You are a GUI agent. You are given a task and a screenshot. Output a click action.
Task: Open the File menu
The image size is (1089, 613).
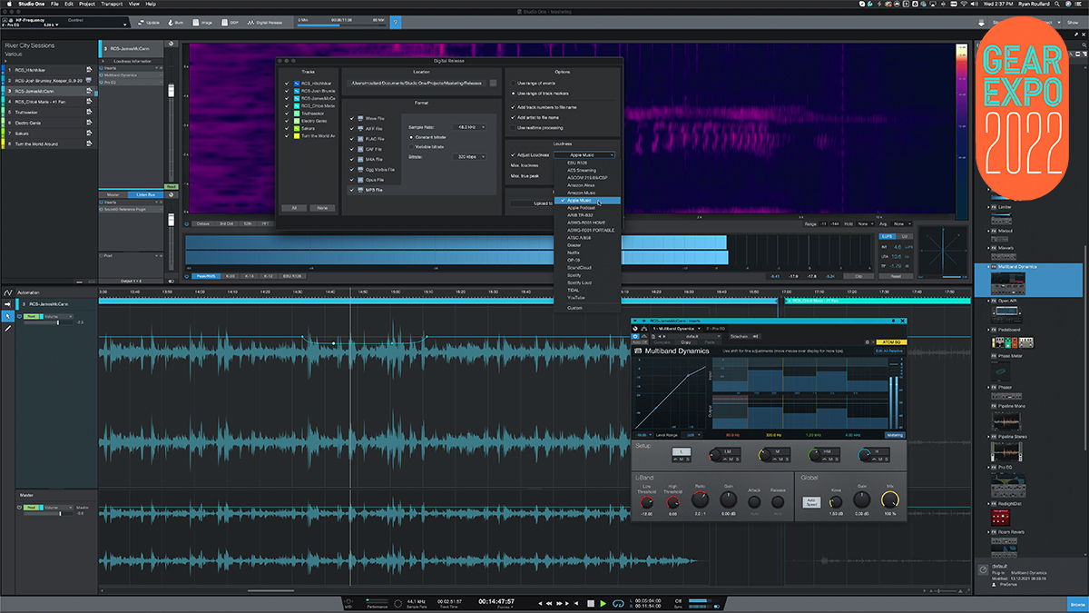55,4
